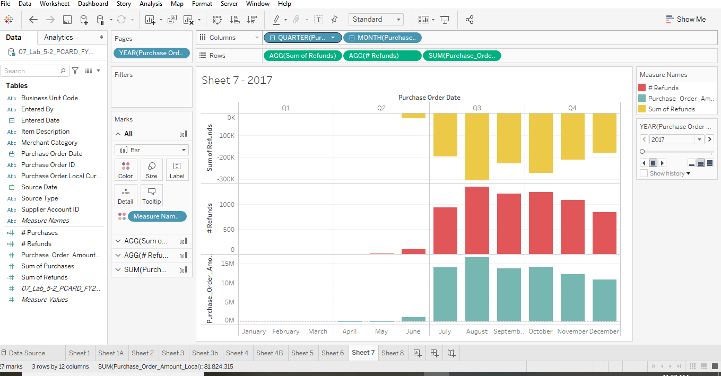Open the Tooltip editor from the Marks card

151,195
